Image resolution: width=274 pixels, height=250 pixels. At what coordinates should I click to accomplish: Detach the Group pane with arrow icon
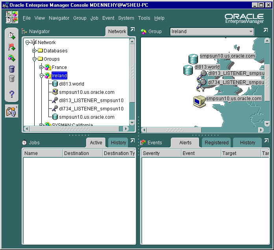(266, 30)
